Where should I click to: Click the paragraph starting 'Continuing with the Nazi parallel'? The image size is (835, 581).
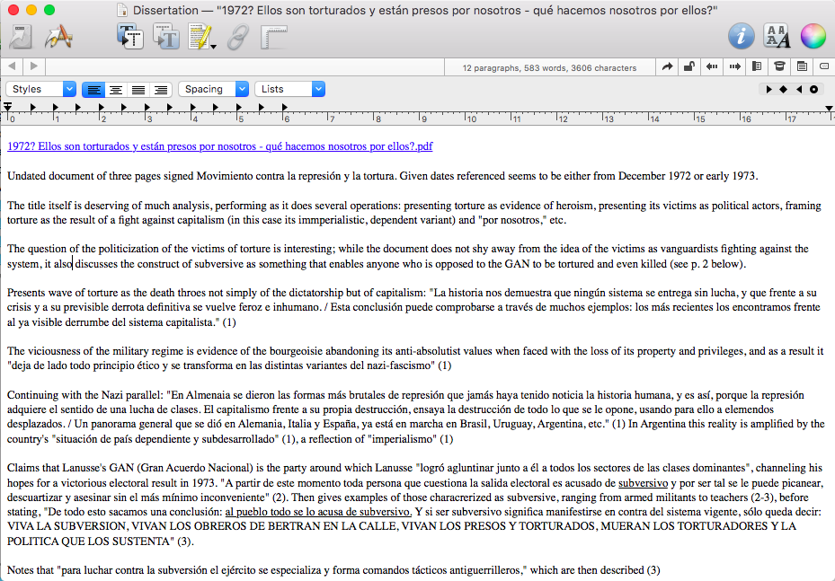pyautogui.click(x=415, y=418)
